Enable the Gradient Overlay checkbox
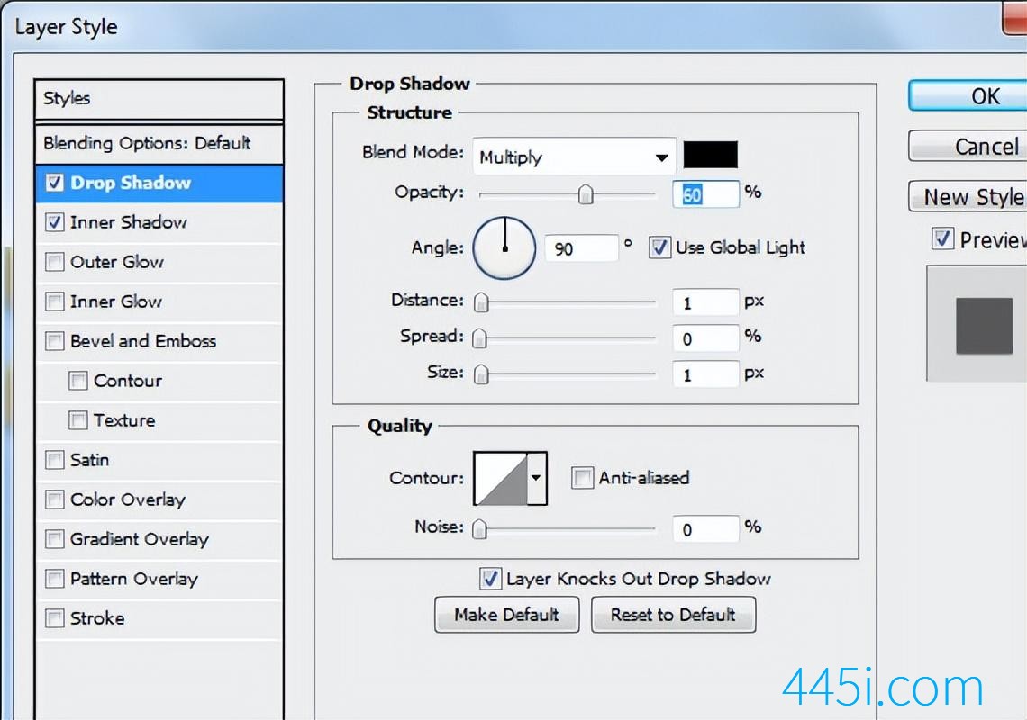This screenshot has width=1027, height=720. click(55, 539)
